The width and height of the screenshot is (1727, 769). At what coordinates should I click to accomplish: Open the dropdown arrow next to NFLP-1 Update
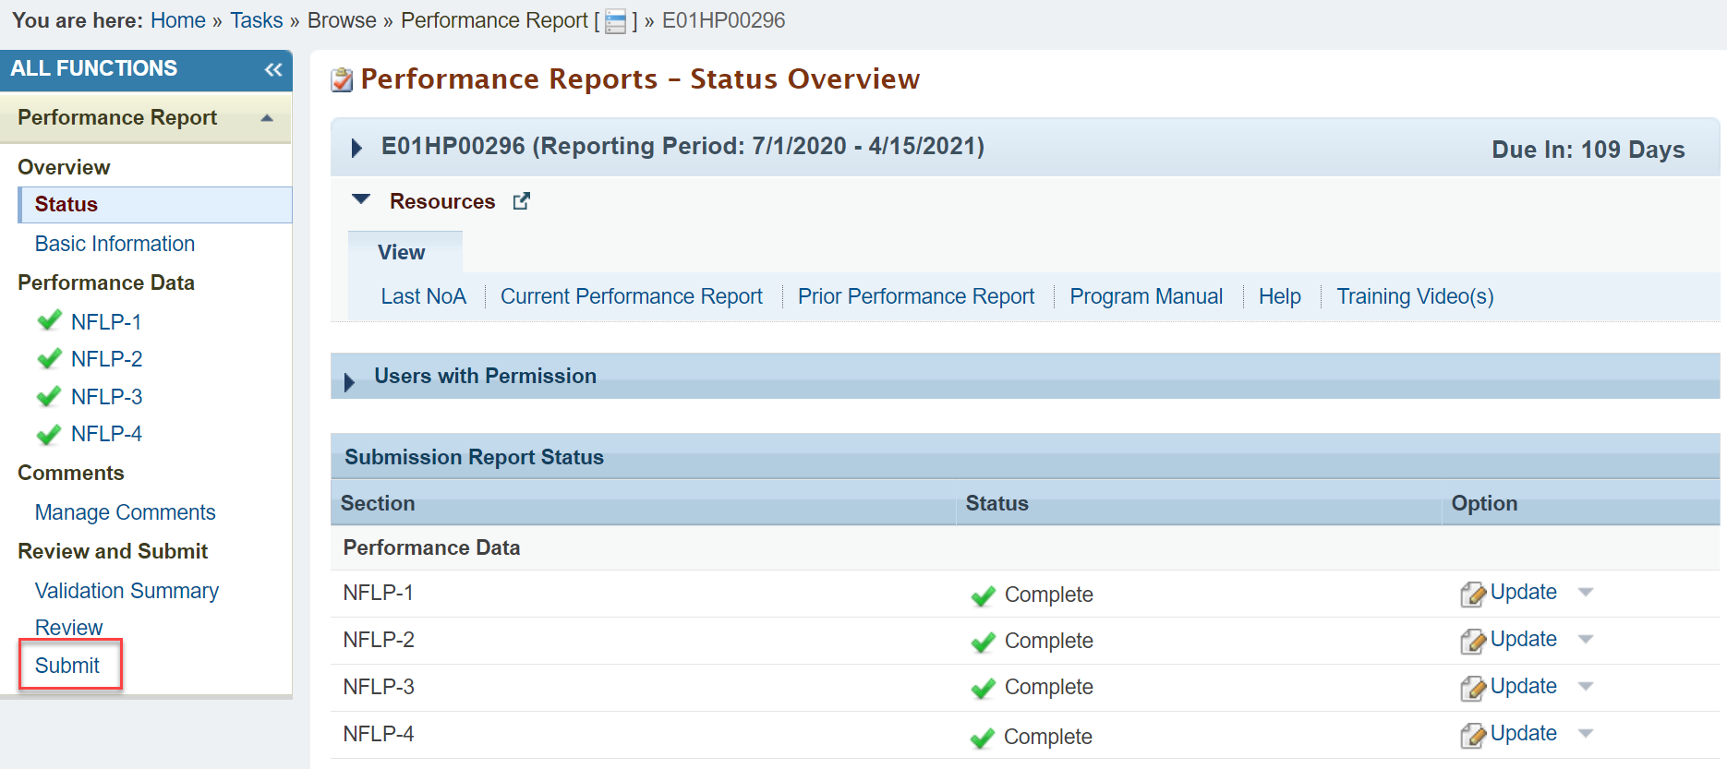pyautogui.click(x=1586, y=593)
